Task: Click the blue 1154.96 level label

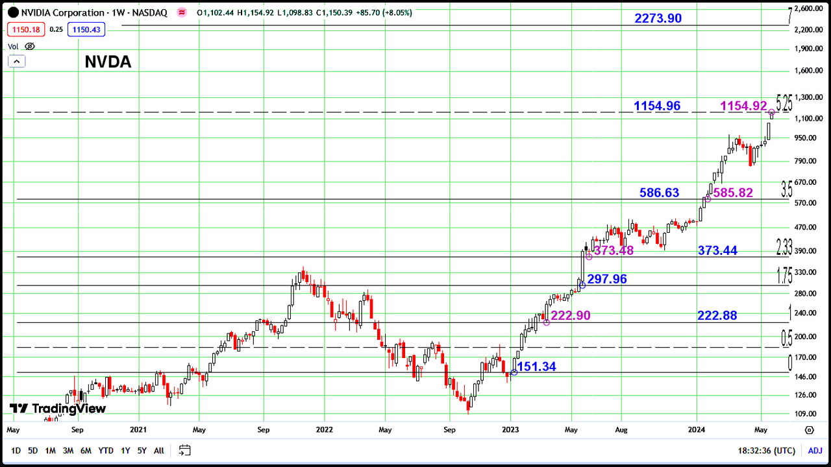Action: 657,106
